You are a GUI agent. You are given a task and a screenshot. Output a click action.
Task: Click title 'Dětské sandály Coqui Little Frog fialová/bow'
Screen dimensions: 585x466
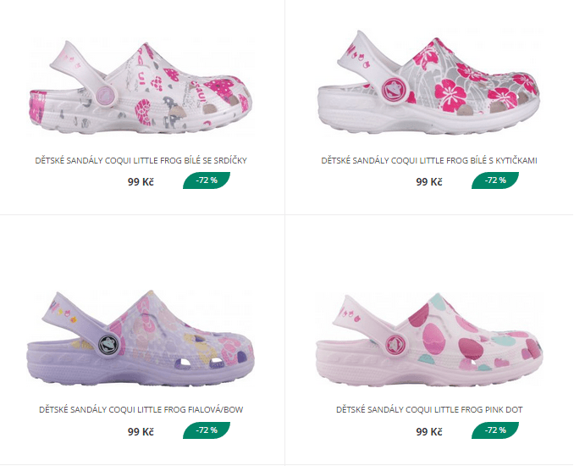(141, 409)
